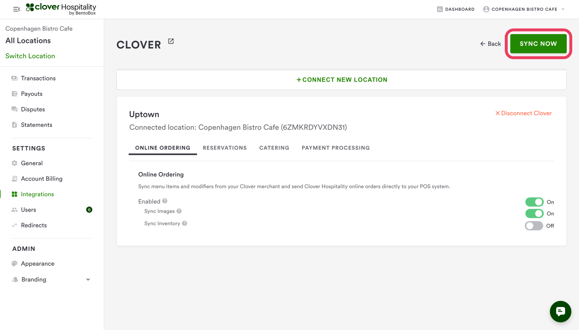Click the Clover Hospitality logo

[x=61, y=8]
